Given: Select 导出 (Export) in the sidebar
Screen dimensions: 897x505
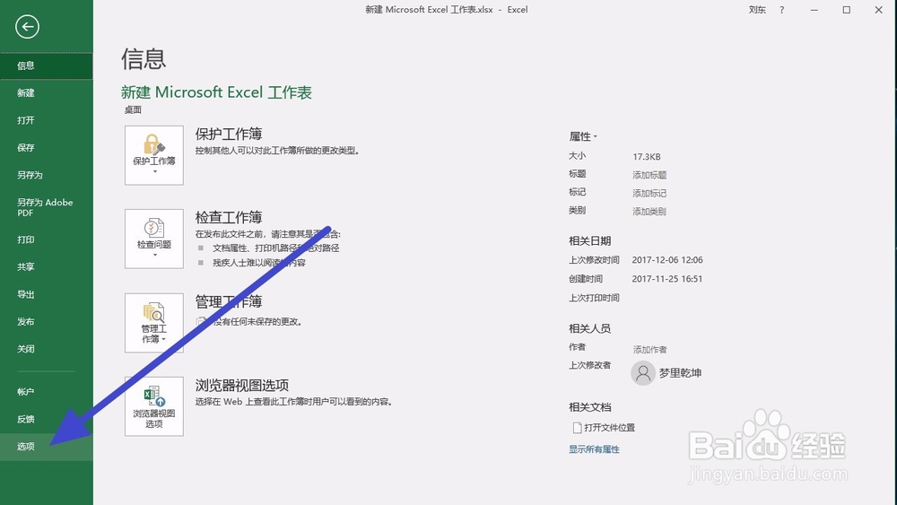Looking at the screenshot, I should tap(47, 294).
